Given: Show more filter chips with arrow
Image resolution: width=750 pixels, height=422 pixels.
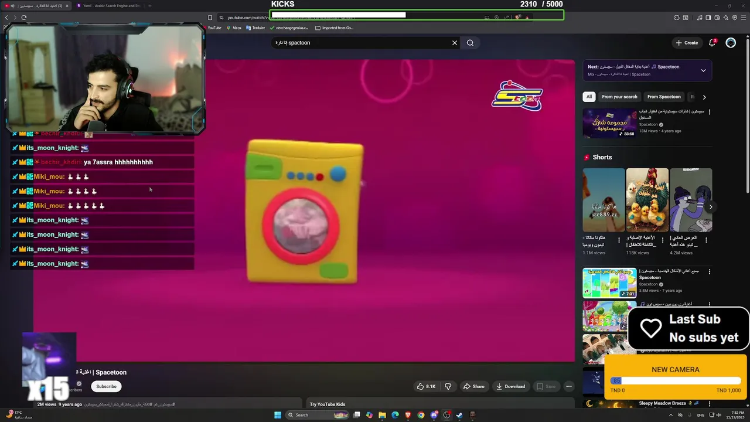Looking at the screenshot, I should pos(704,97).
